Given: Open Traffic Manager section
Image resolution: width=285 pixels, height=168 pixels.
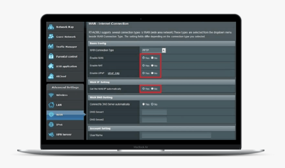Looking at the screenshot, I should [x=65, y=47].
